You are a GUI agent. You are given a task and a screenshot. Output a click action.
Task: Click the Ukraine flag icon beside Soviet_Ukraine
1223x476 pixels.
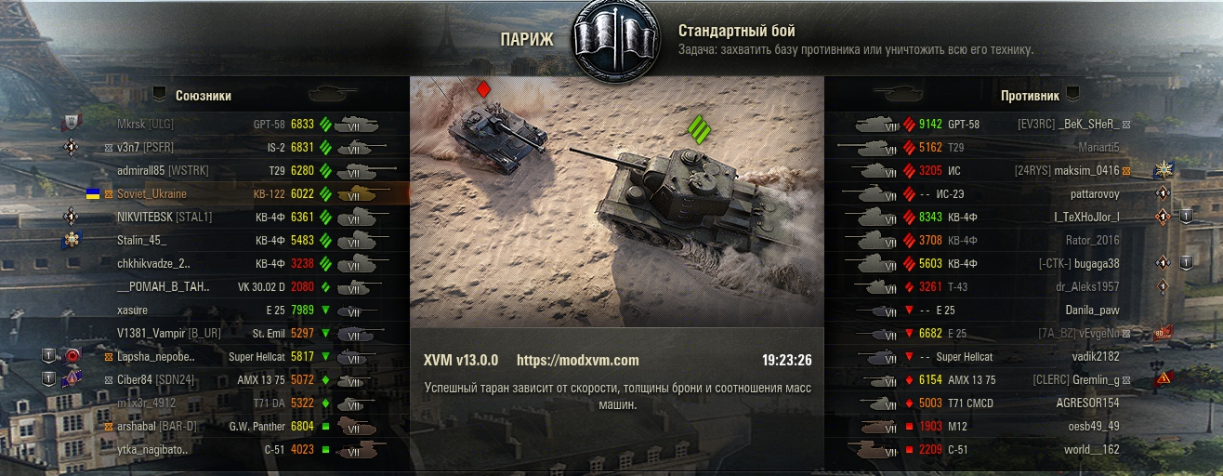point(93,193)
